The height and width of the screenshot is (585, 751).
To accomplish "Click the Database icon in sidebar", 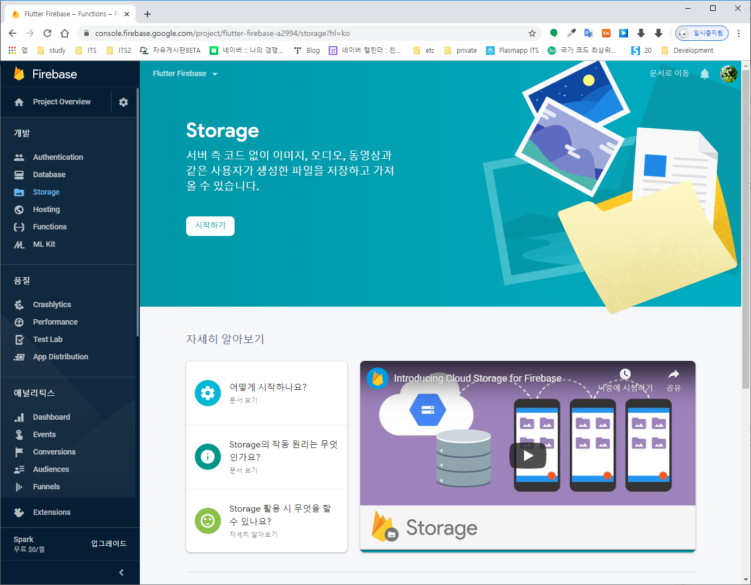I will click(19, 175).
